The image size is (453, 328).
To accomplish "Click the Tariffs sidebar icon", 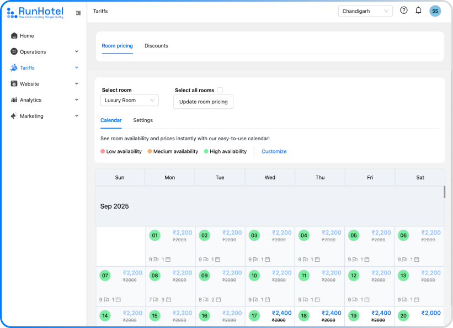I will [x=14, y=68].
